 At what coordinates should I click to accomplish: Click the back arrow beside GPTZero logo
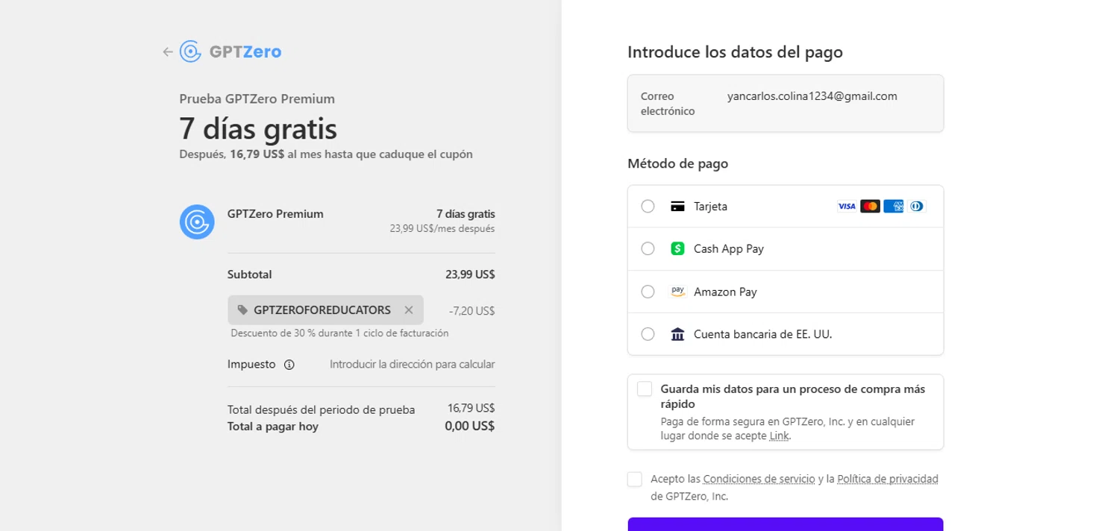coord(167,51)
